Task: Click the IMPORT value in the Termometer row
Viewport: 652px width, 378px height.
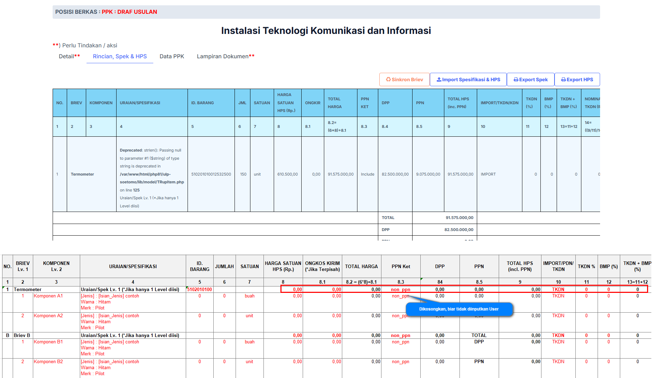Action: 488,174
